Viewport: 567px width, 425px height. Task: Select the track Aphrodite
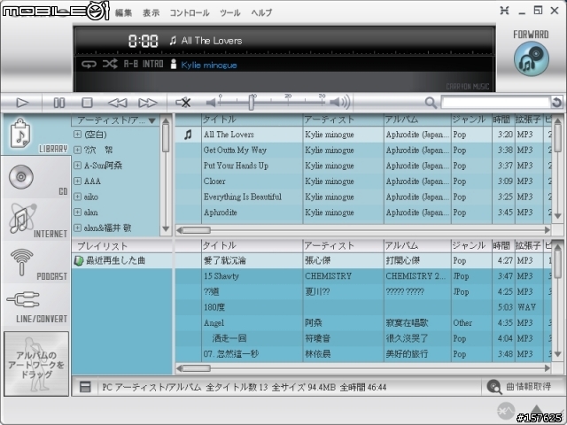coord(363,212)
